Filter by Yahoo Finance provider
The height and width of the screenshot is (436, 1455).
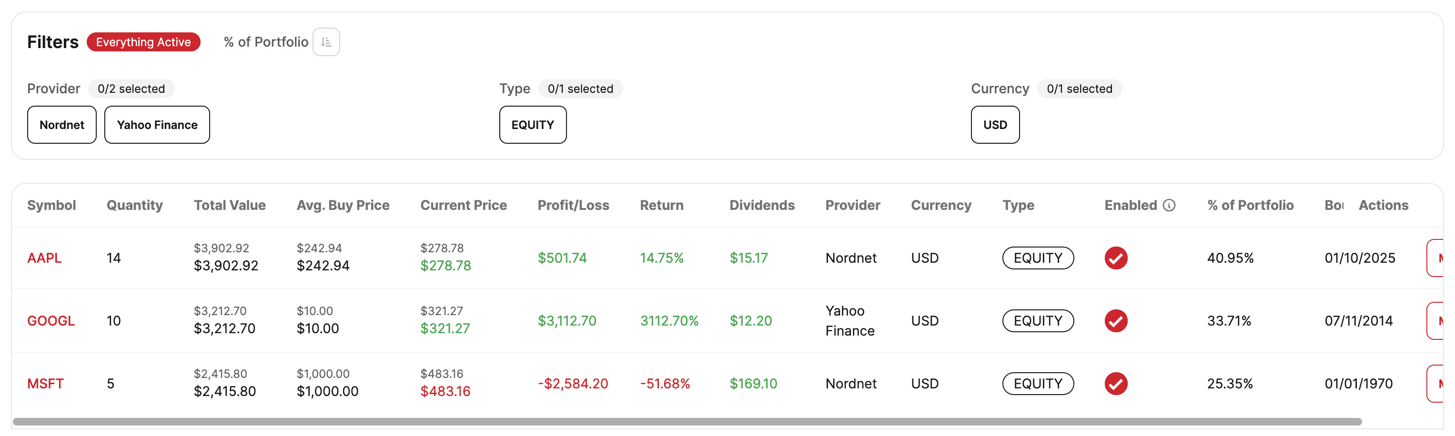point(157,125)
